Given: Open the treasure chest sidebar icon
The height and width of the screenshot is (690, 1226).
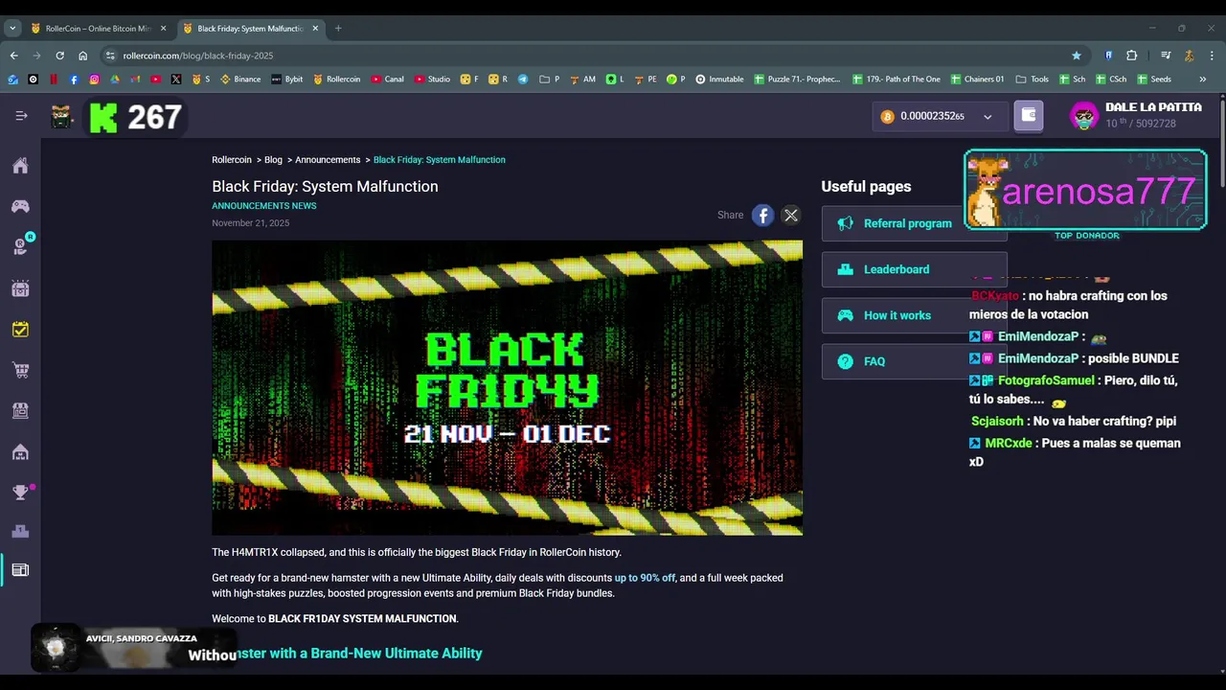Looking at the screenshot, I should pos(20,288).
